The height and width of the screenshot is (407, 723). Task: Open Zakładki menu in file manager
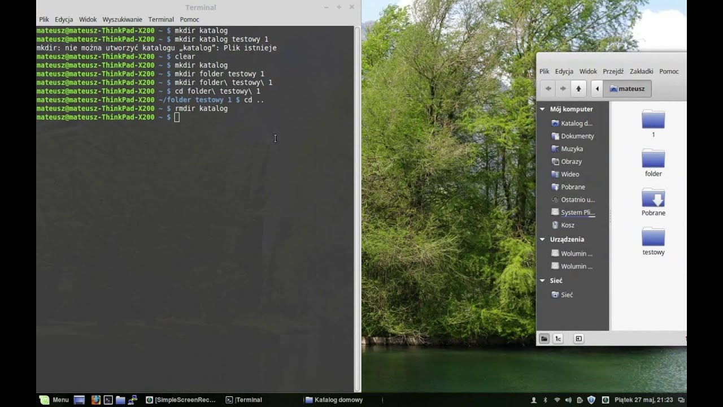[x=642, y=71]
